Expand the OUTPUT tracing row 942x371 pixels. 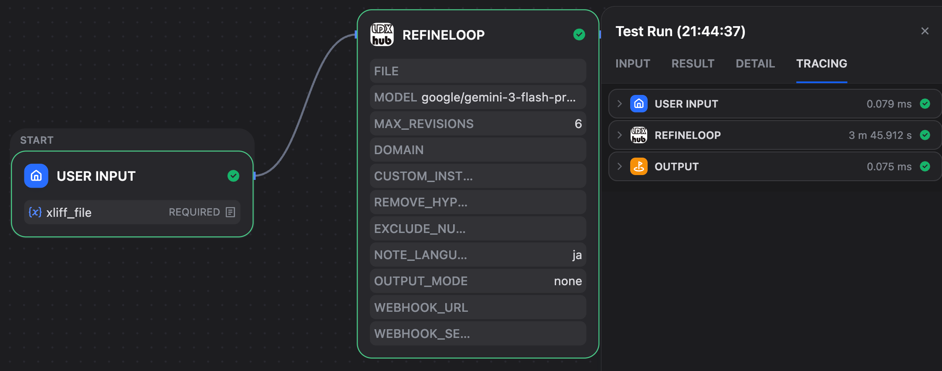point(620,166)
